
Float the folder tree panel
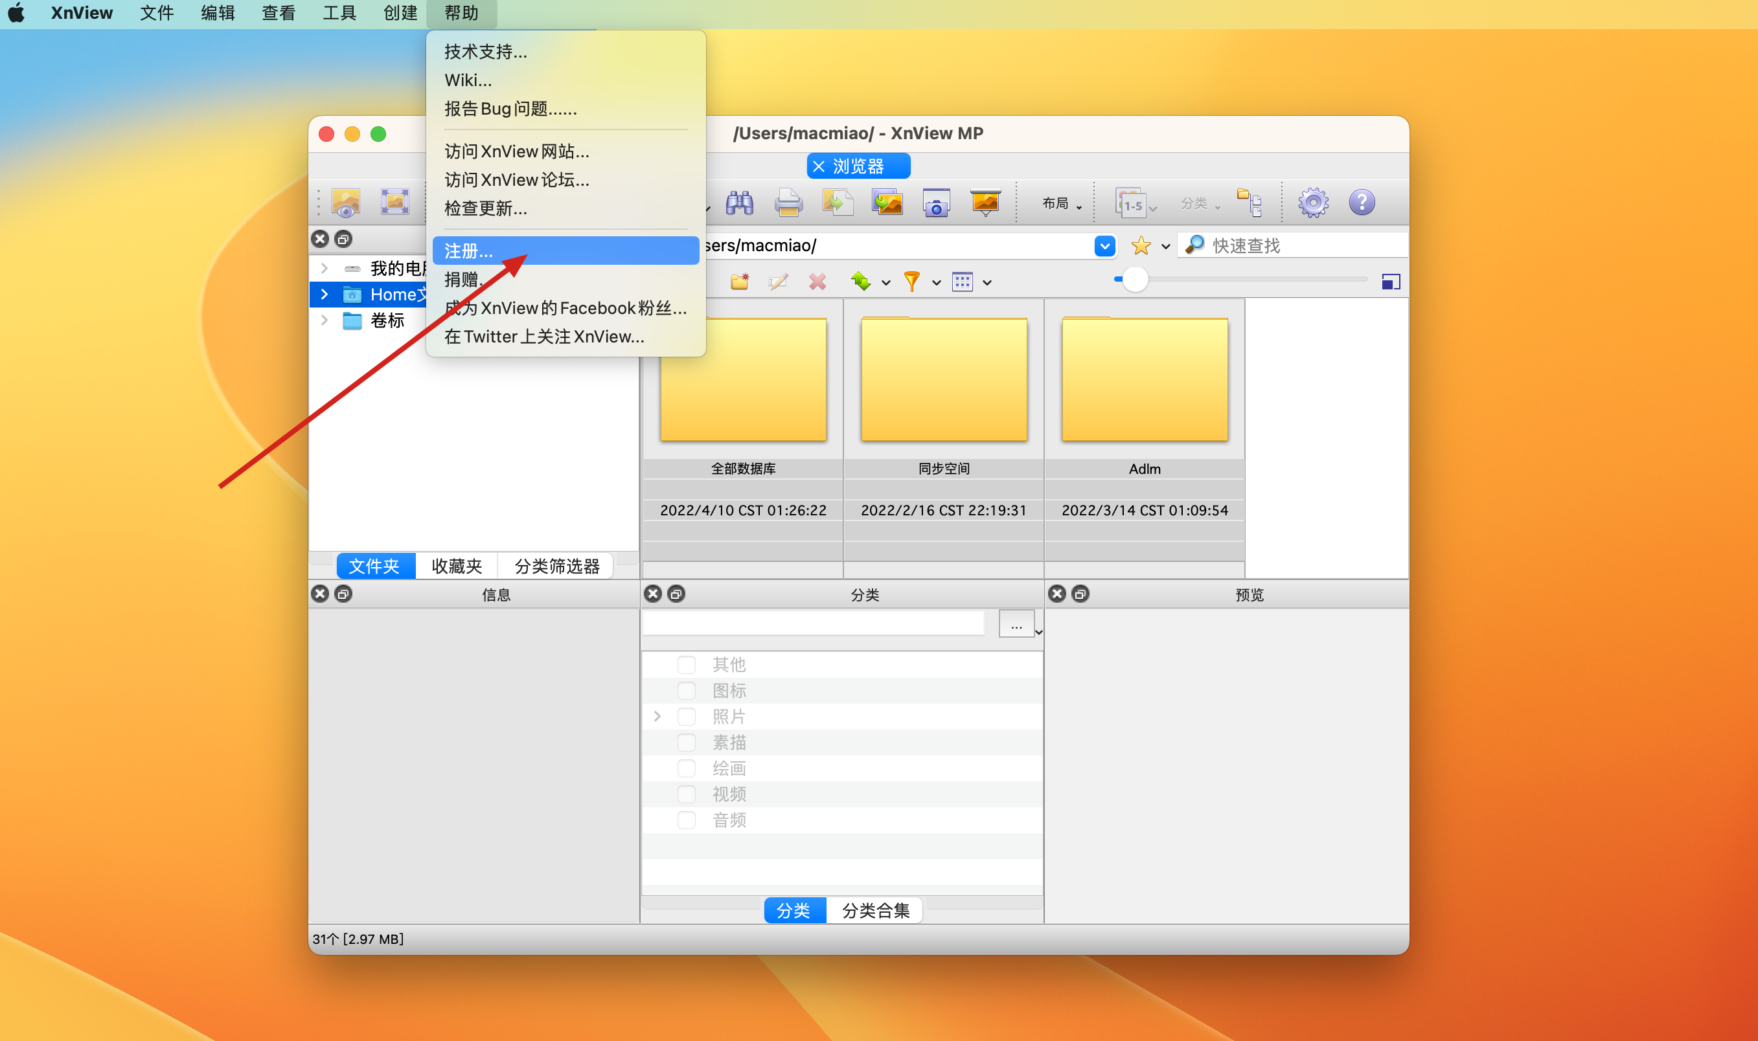(343, 238)
